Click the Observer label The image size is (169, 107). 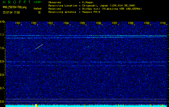55,2
